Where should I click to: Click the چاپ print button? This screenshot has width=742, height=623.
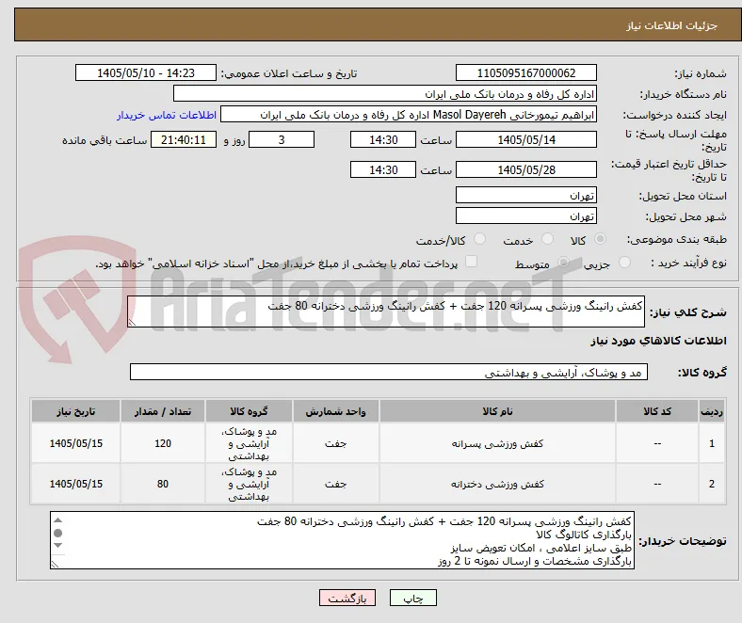pyautogui.click(x=413, y=598)
